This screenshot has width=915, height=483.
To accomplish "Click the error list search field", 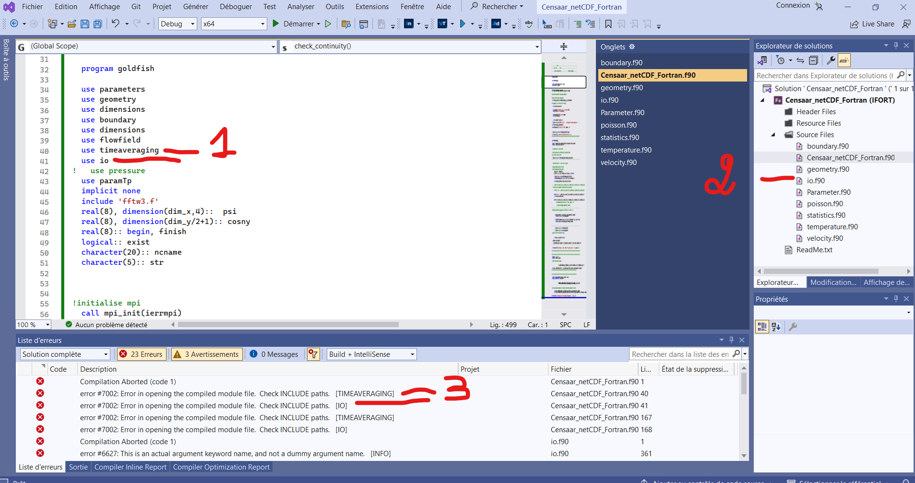I will [x=679, y=354].
